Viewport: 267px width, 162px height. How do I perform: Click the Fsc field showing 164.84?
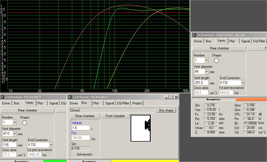[x=80, y=138]
